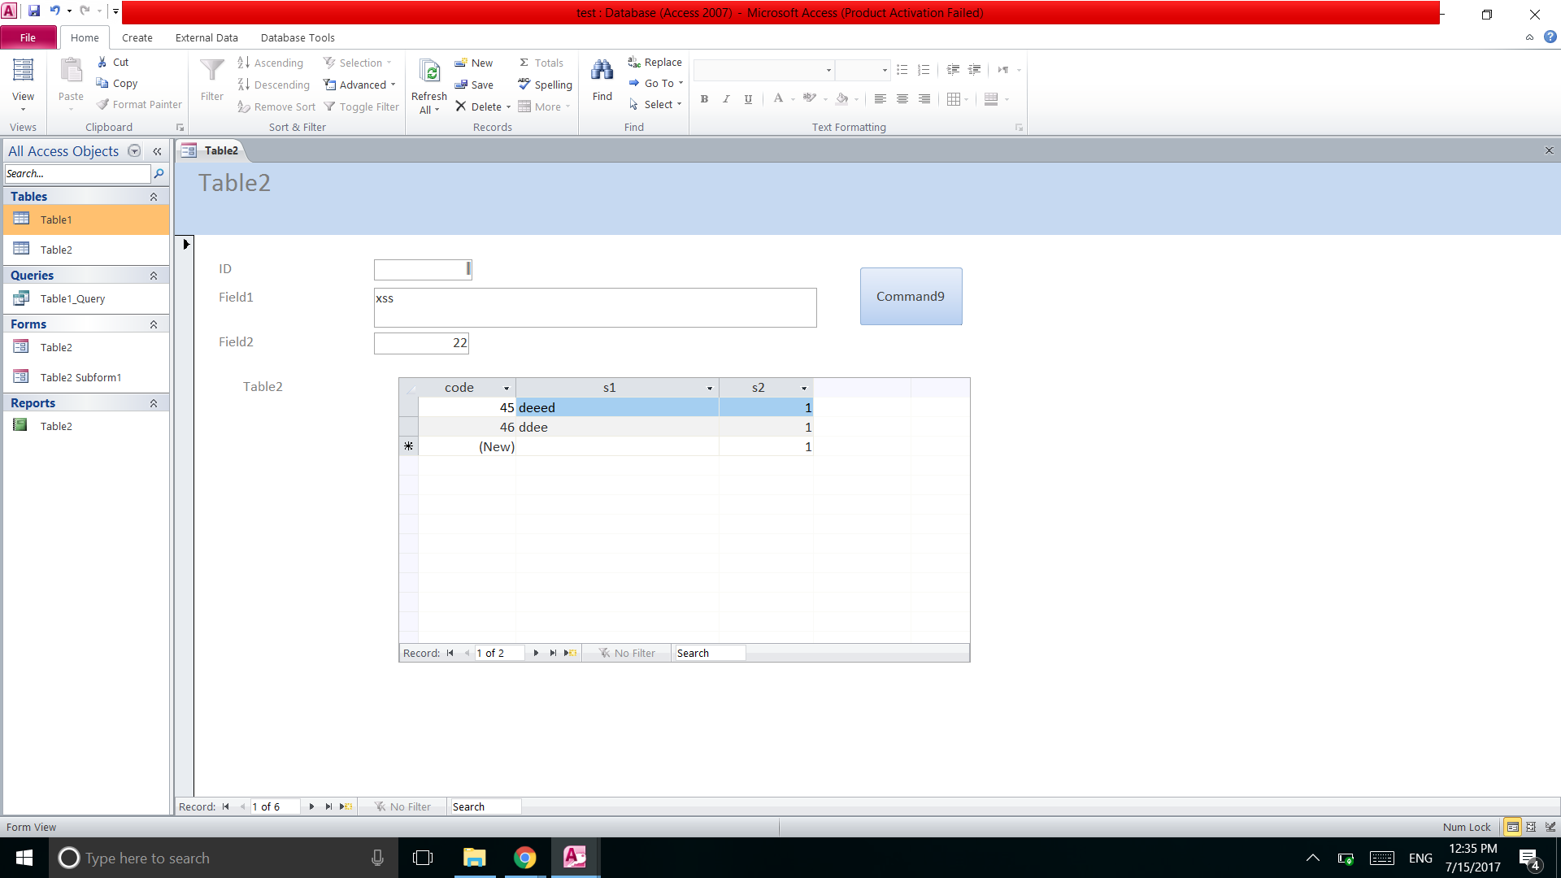1561x878 pixels.
Task: Click the ID input field
Action: click(x=423, y=269)
